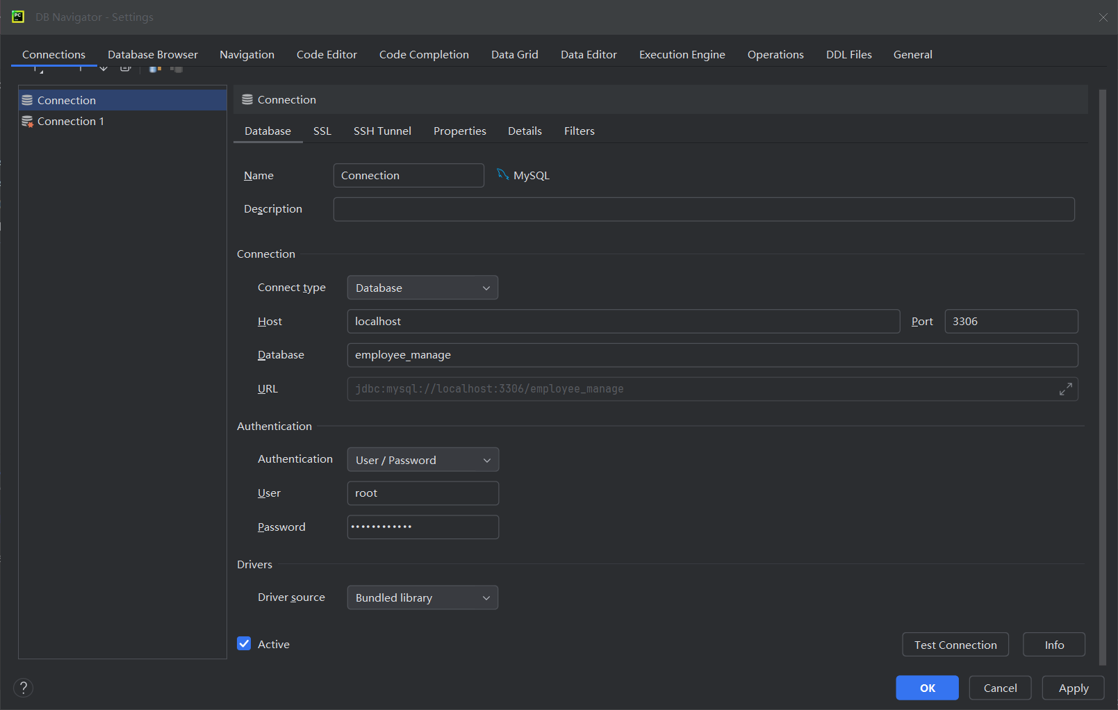
Task: Select the Properties sub-tab
Action: [x=460, y=131]
